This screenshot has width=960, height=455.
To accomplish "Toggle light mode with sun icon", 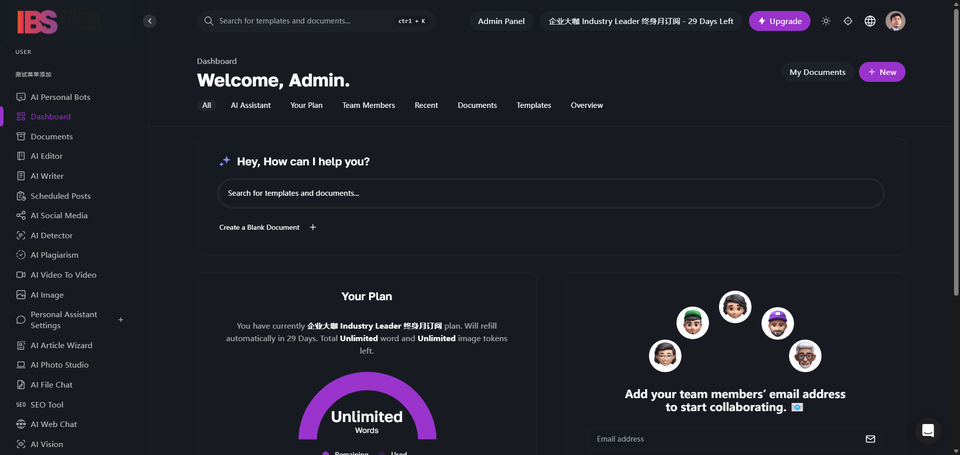I will [826, 21].
